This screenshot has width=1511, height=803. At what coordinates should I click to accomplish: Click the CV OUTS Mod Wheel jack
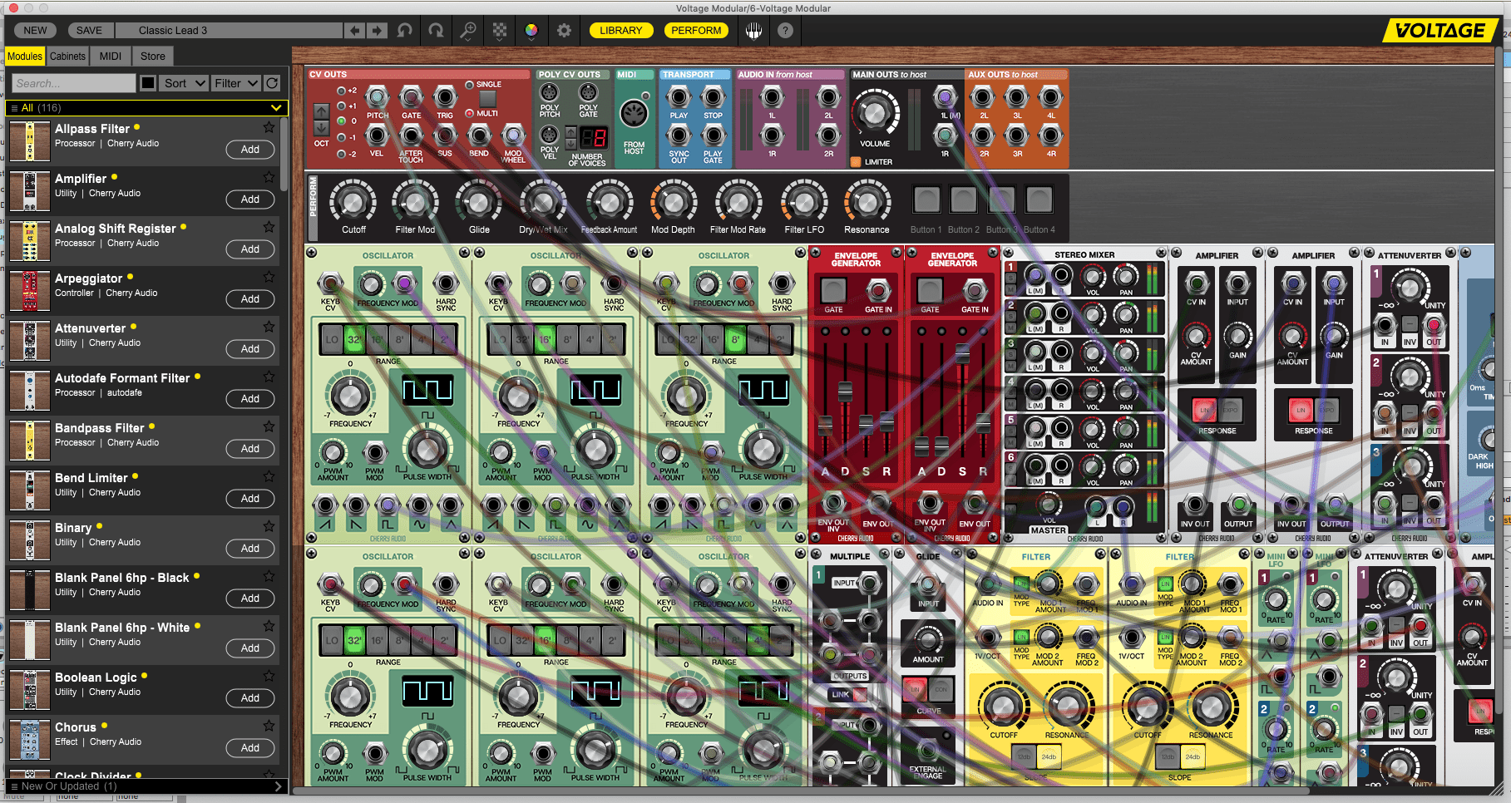pos(513,135)
